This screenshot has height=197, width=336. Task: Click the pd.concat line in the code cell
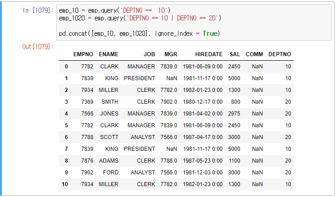pyautogui.click(x=139, y=34)
